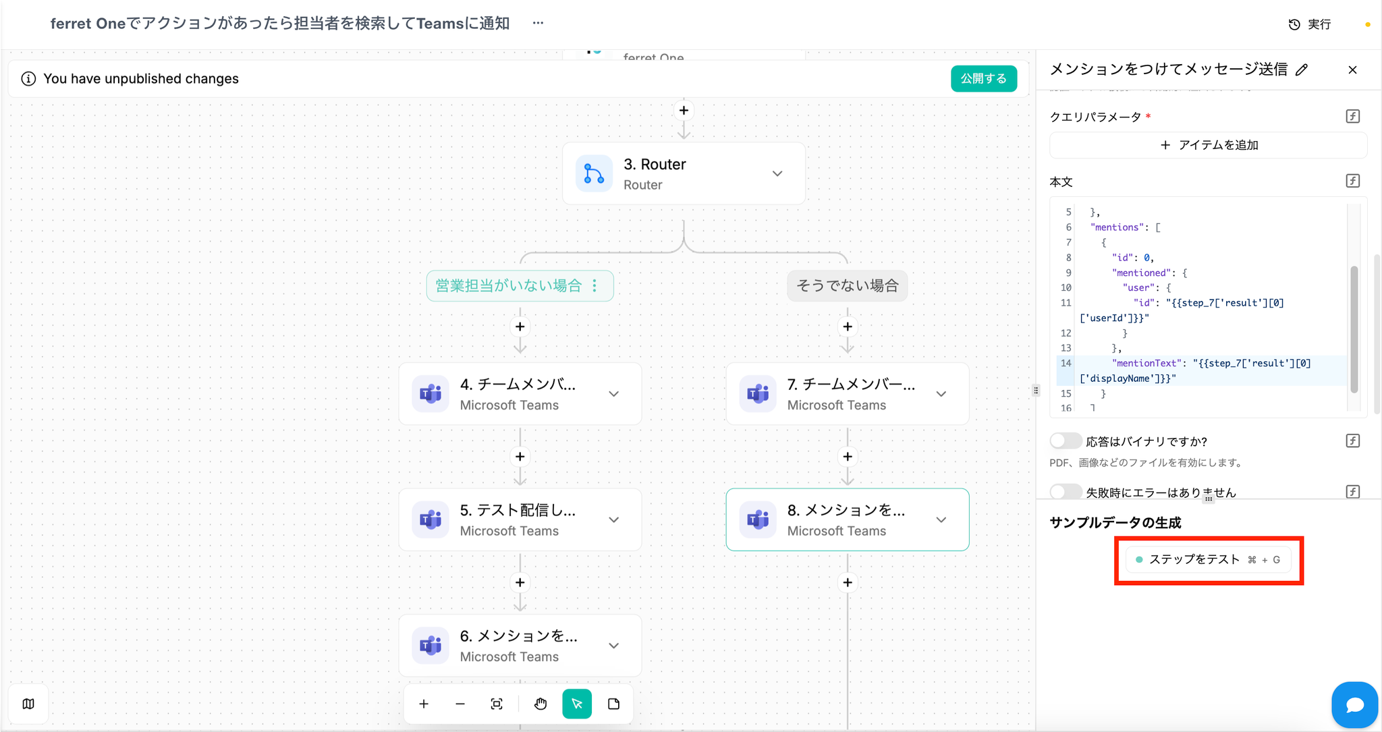Toggle 応答はバイナリですか? switch
Viewport: 1382px width, 732px height.
coord(1066,441)
